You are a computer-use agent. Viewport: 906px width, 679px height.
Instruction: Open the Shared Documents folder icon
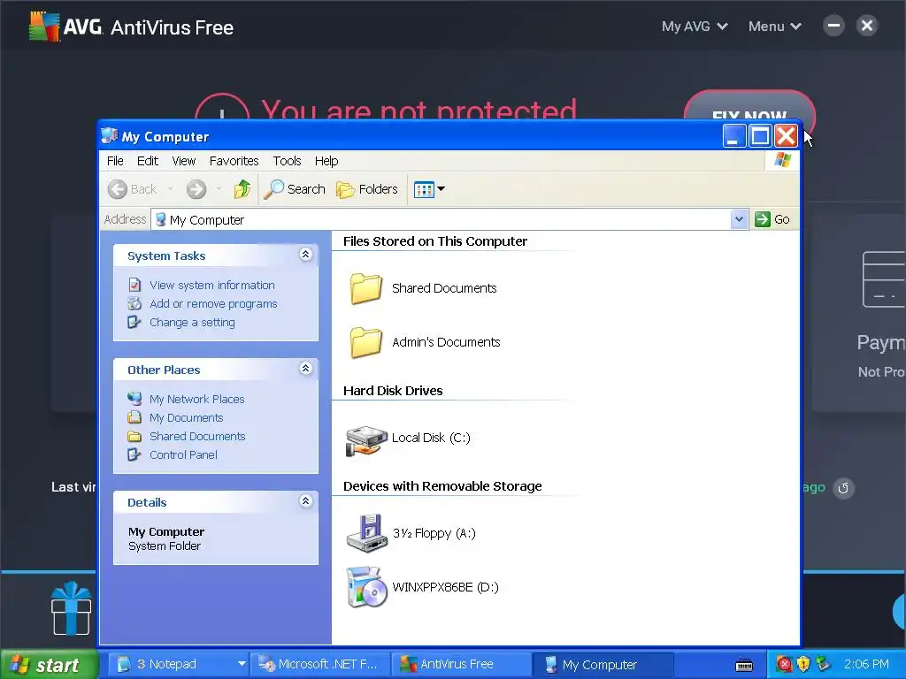coord(365,288)
